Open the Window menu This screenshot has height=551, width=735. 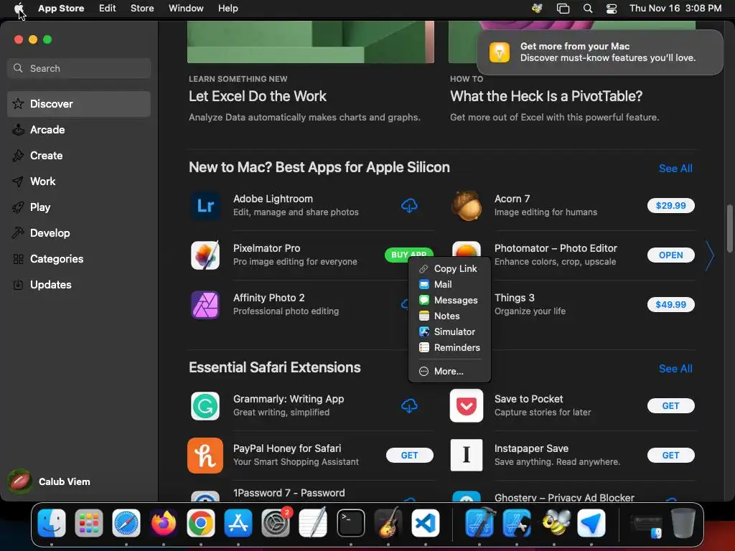pos(186,9)
